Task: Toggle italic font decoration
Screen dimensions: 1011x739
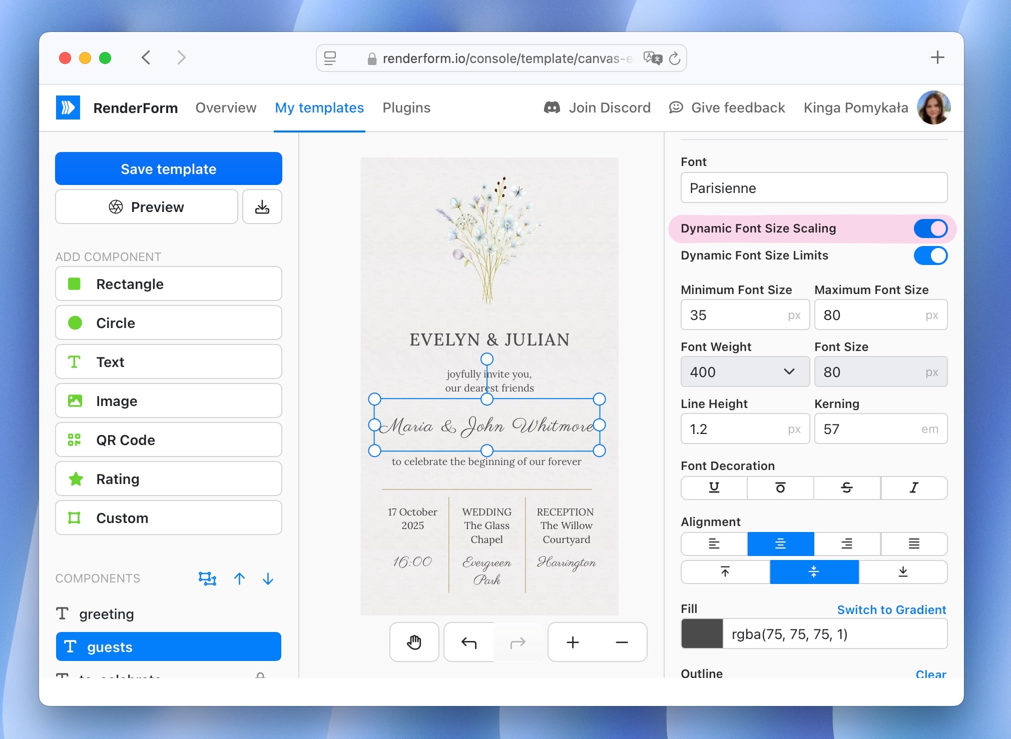Action: point(914,487)
